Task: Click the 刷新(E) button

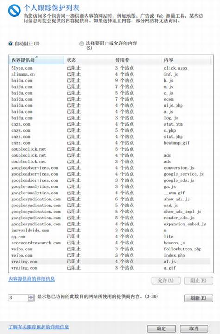Action: click(x=199, y=298)
